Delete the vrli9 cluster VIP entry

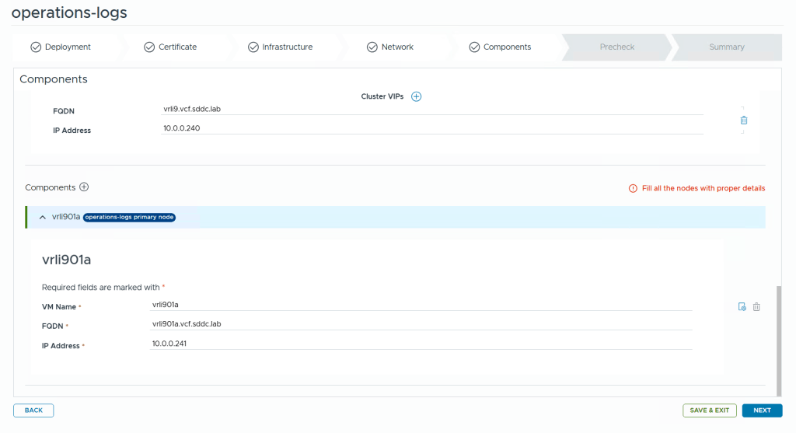point(744,120)
